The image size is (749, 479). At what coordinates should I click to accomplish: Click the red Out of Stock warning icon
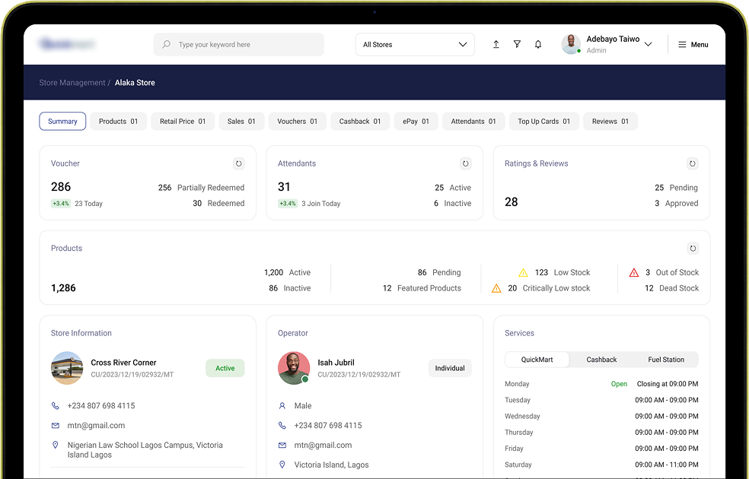click(x=634, y=272)
